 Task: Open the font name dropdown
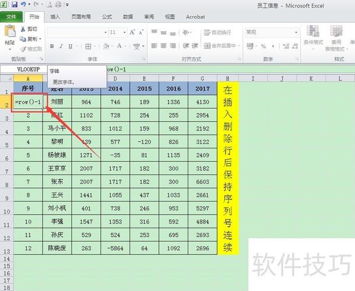click(106, 33)
